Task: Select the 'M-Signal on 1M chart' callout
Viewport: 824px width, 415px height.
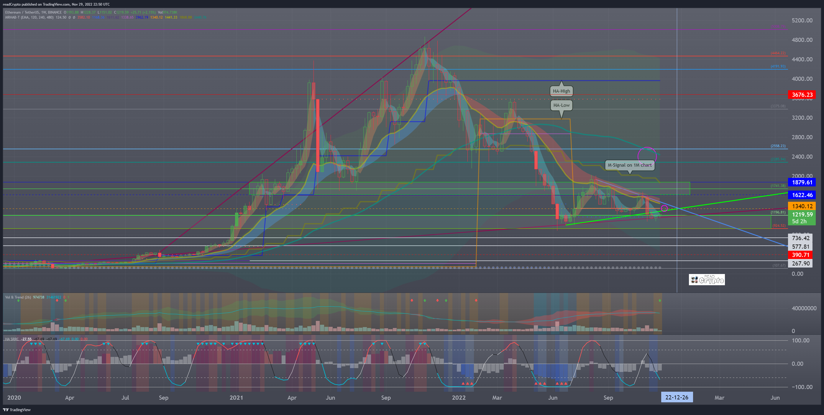Action: pyautogui.click(x=630, y=165)
